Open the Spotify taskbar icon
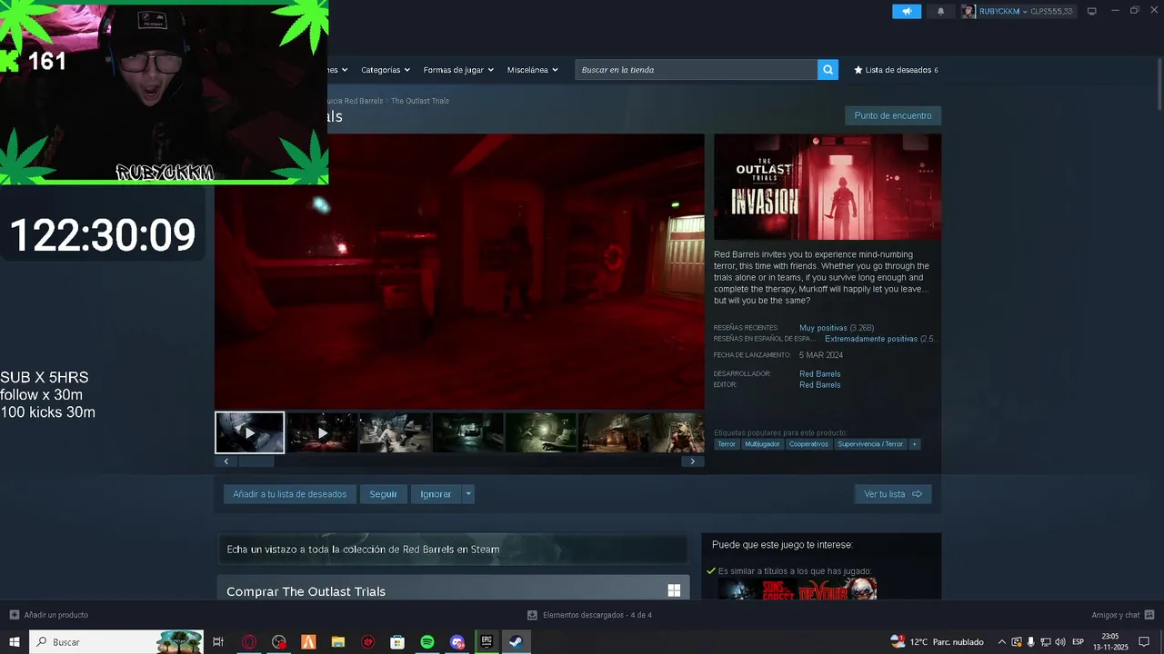Image resolution: width=1164 pixels, height=654 pixels. tap(427, 642)
